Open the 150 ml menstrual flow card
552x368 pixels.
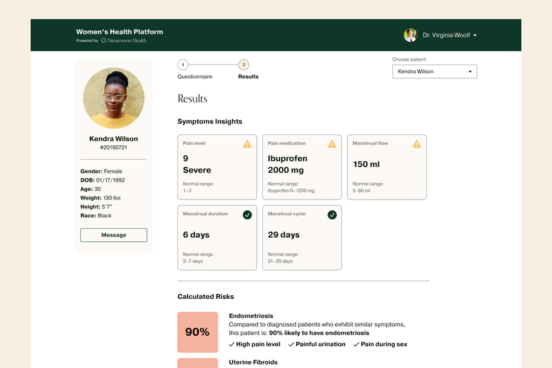[x=387, y=167]
